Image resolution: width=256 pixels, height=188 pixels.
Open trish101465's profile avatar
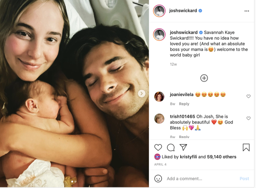[x=159, y=119]
